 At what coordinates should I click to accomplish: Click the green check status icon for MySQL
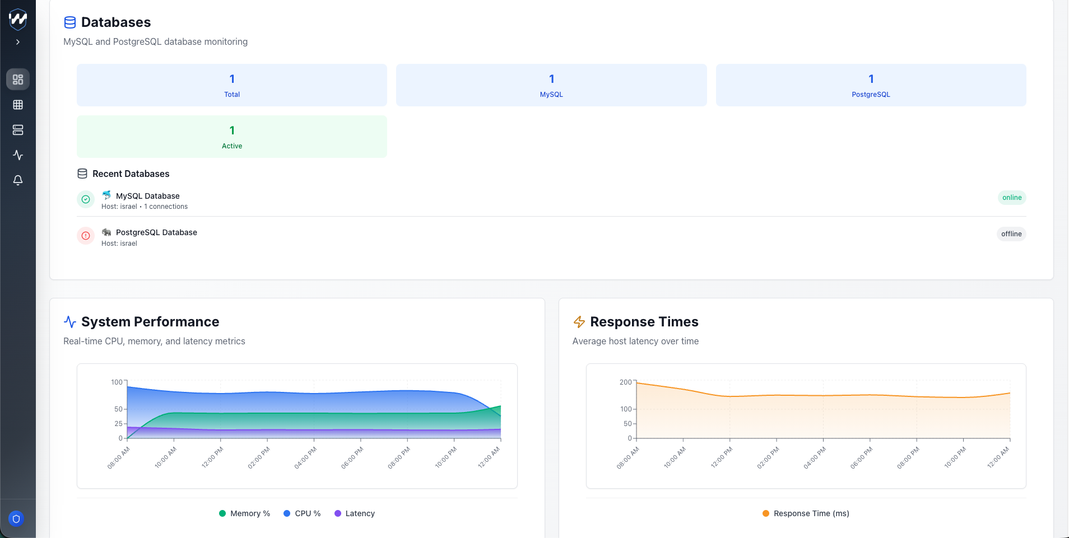point(86,199)
